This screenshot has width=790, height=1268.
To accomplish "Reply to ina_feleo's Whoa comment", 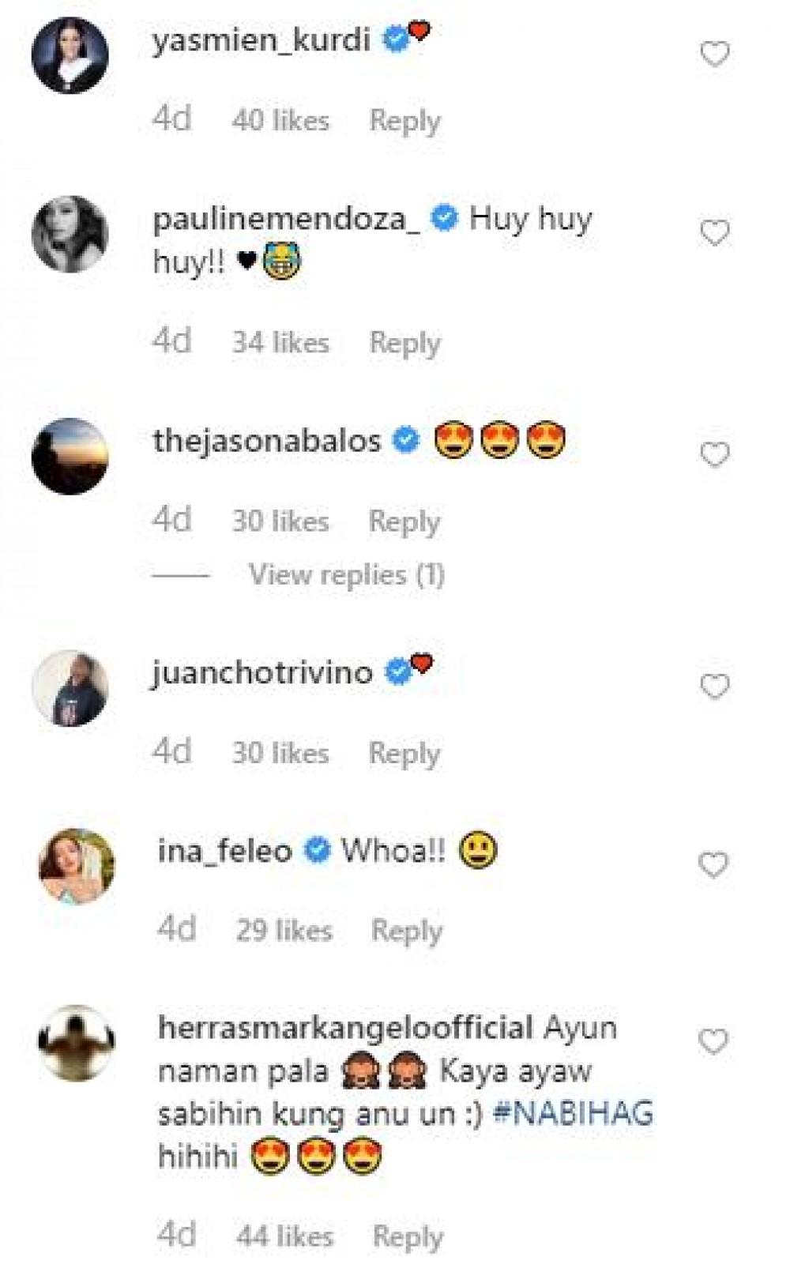I will pyautogui.click(x=407, y=931).
